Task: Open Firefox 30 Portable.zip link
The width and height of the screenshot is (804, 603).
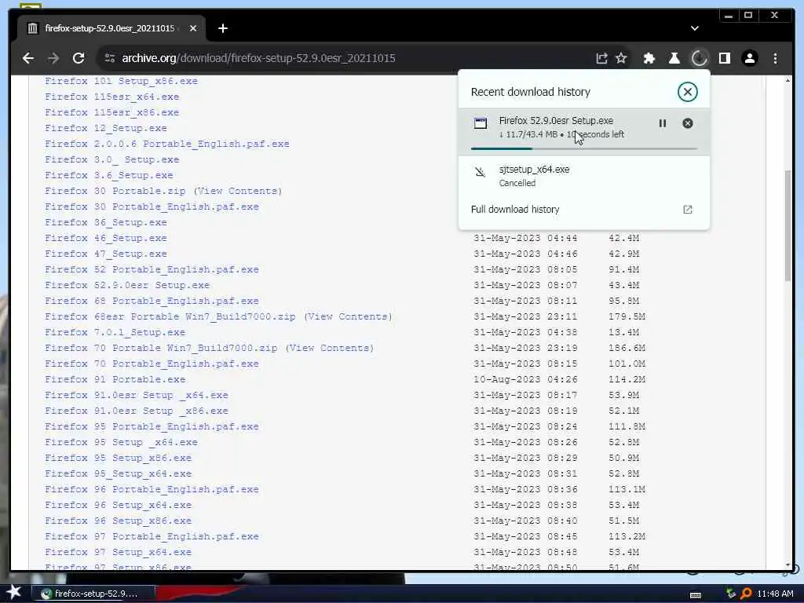Action: 115,191
